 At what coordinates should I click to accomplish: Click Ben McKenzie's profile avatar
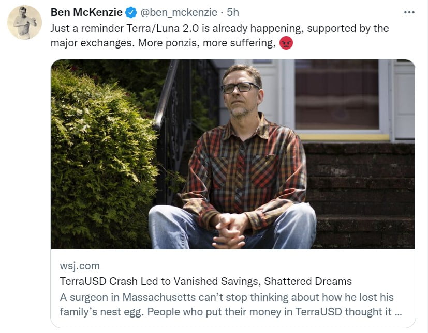click(24, 22)
